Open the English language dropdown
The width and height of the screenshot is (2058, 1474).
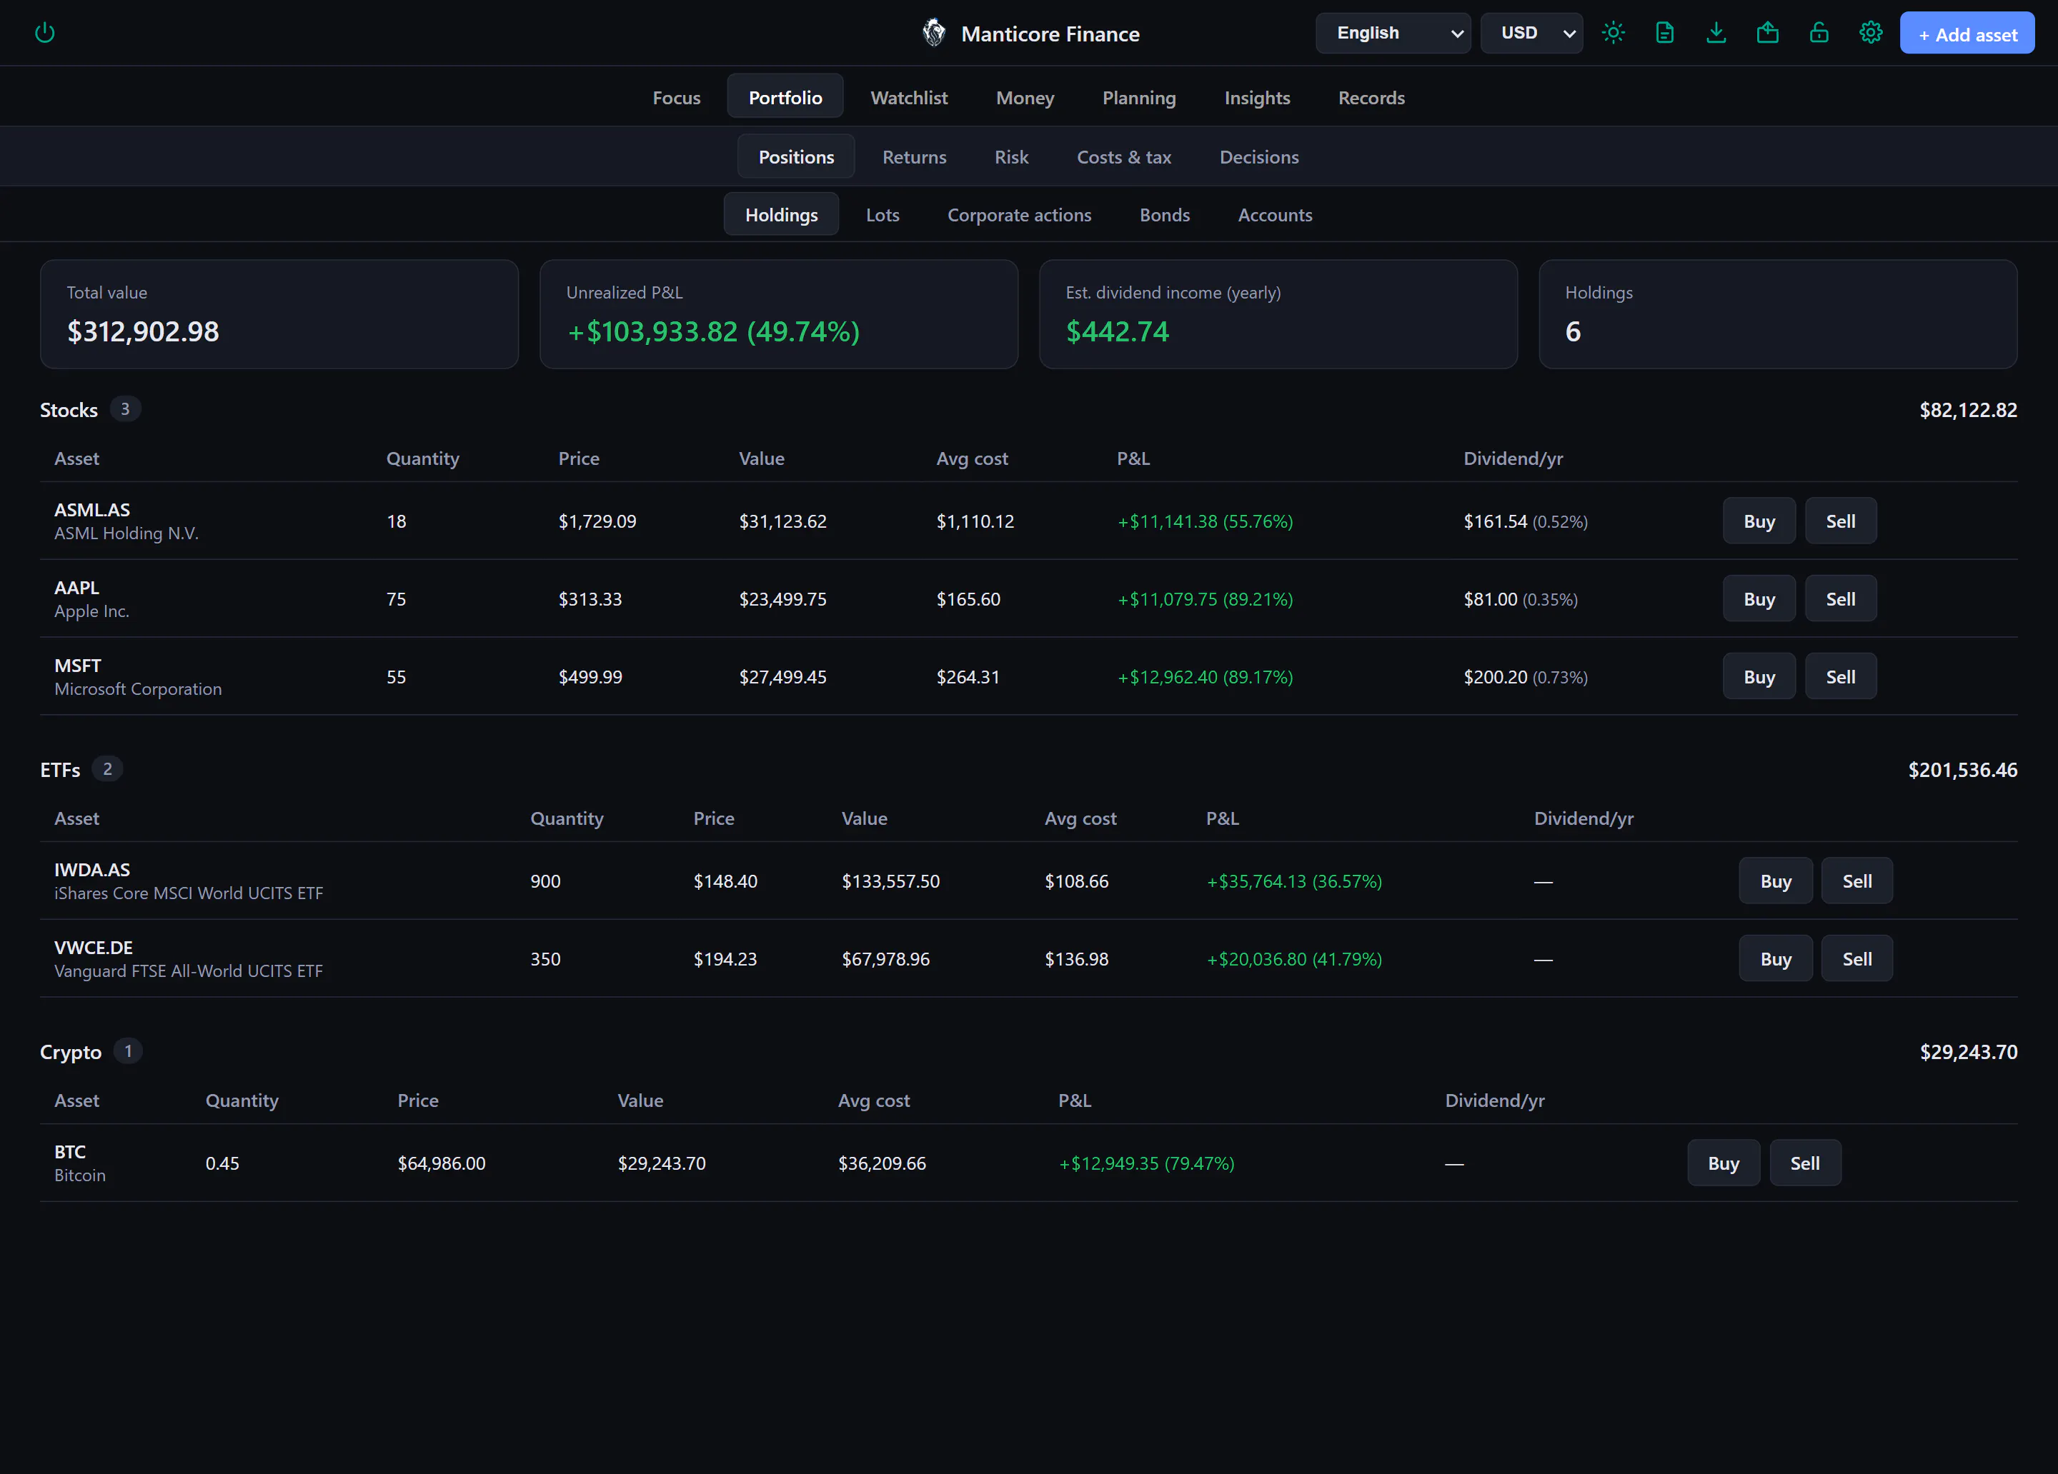pyautogui.click(x=1393, y=34)
